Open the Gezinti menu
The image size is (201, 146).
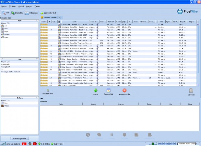point(21,6)
